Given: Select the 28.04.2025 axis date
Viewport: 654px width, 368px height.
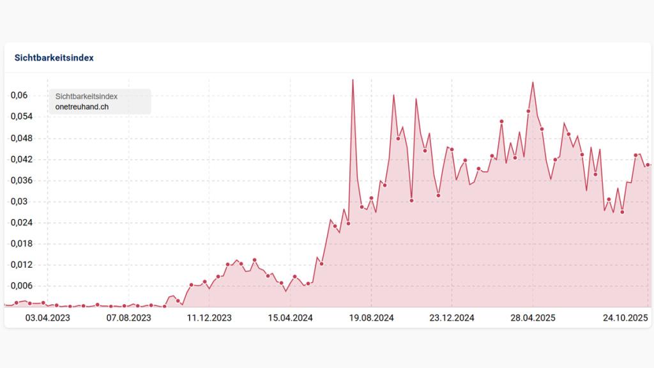Looking at the screenshot, I should point(533,318).
